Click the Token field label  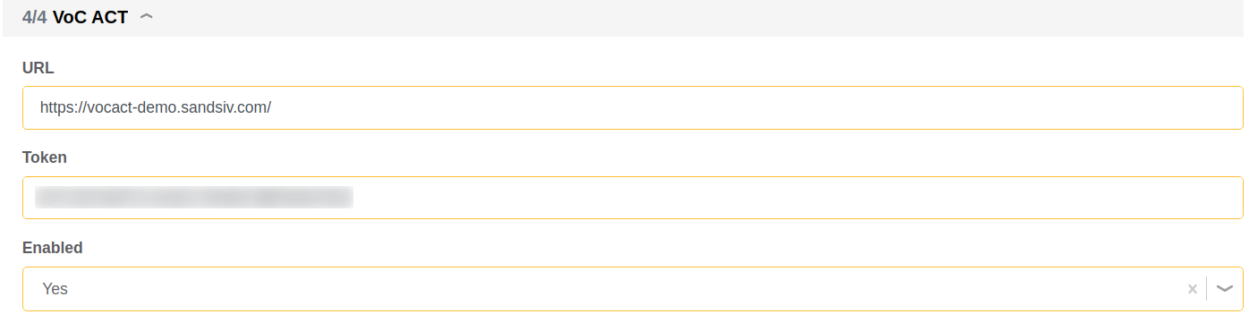pyautogui.click(x=45, y=157)
